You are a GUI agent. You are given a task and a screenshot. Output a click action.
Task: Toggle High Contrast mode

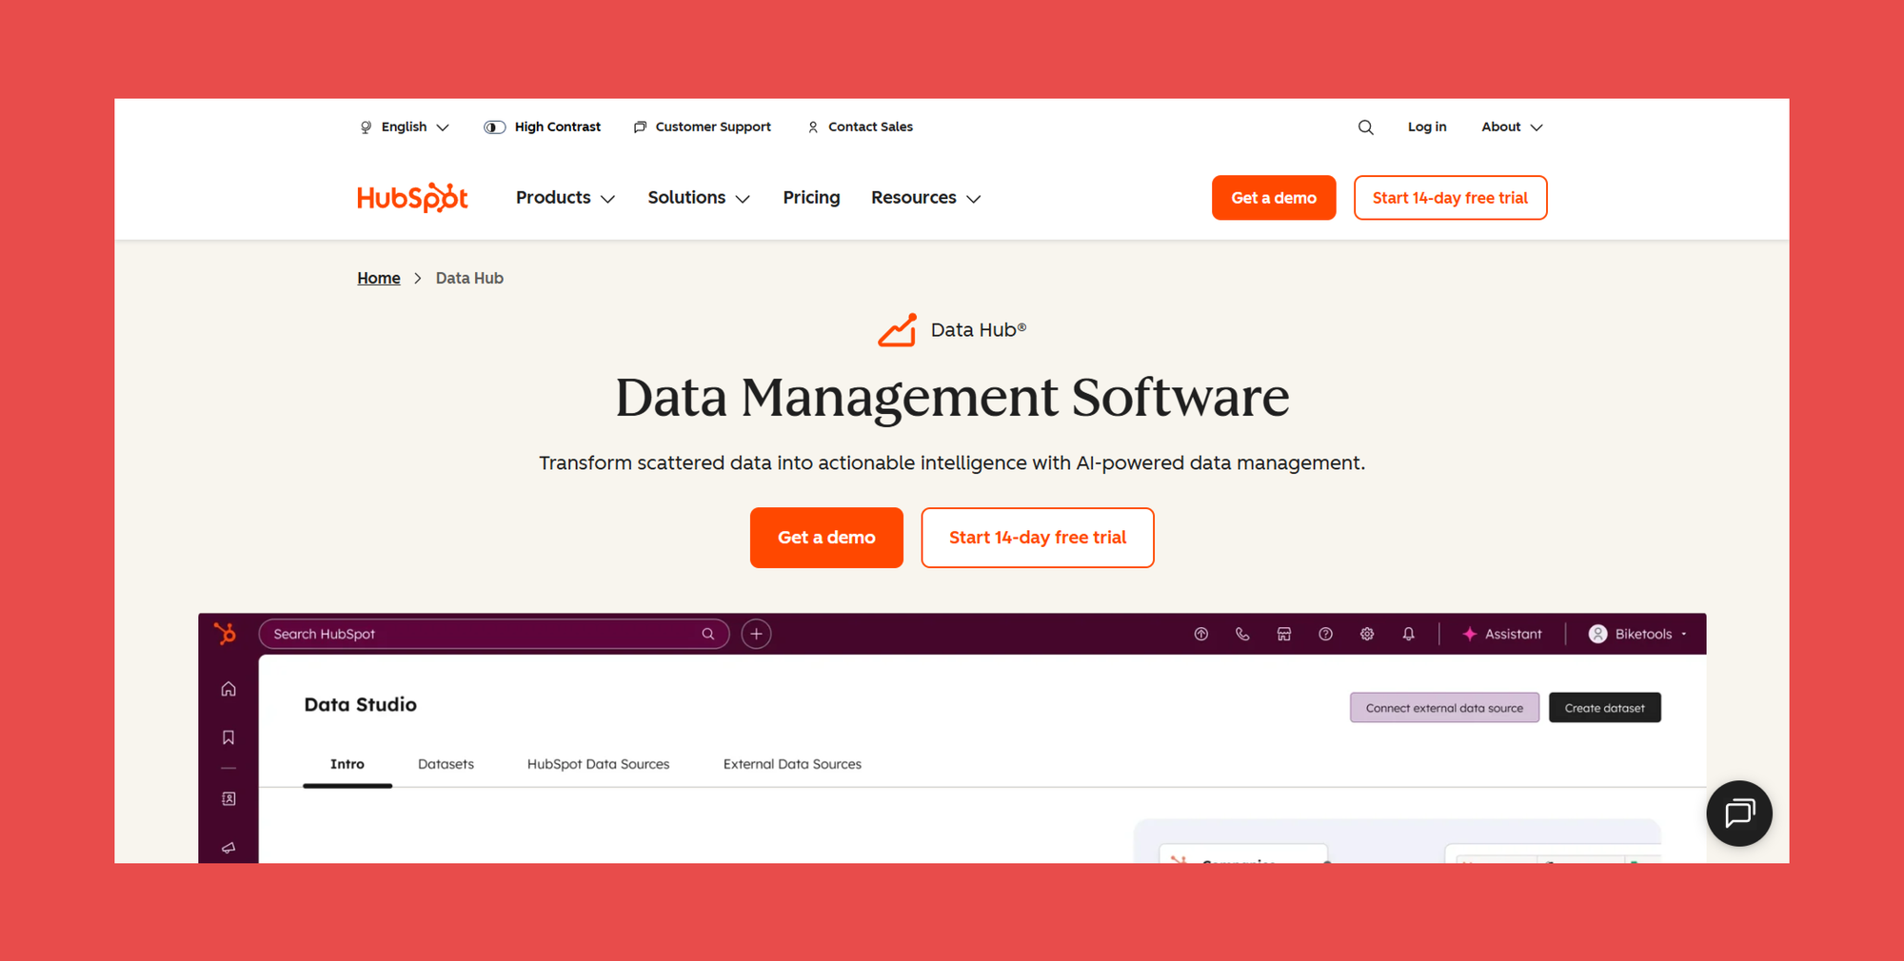pyautogui.click(x=543, y=127)
